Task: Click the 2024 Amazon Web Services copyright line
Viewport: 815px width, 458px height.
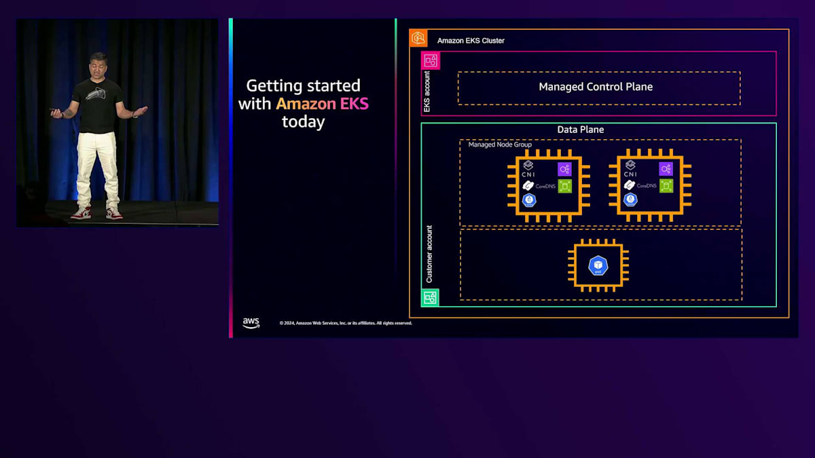Action: click(346, 323)
